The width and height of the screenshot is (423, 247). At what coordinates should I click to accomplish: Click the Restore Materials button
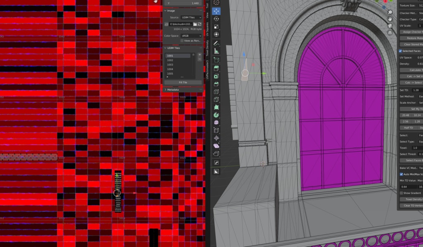click(x=411, y=38)
